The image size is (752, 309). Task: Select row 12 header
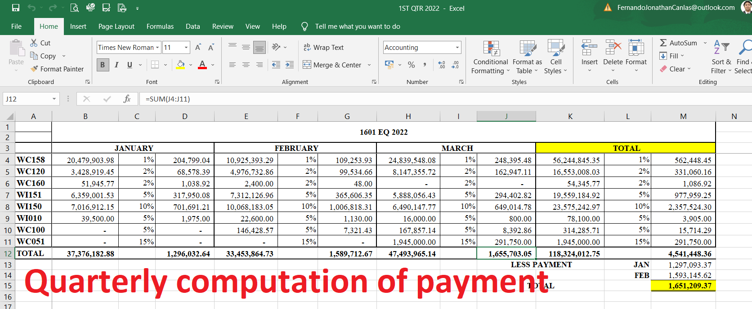point(8,253)
